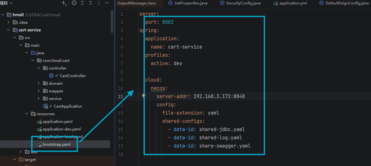Image resolution: width=371 pixels, height=166 pixels.
Task: Click the shared-configs key
Action: point(182,121)
